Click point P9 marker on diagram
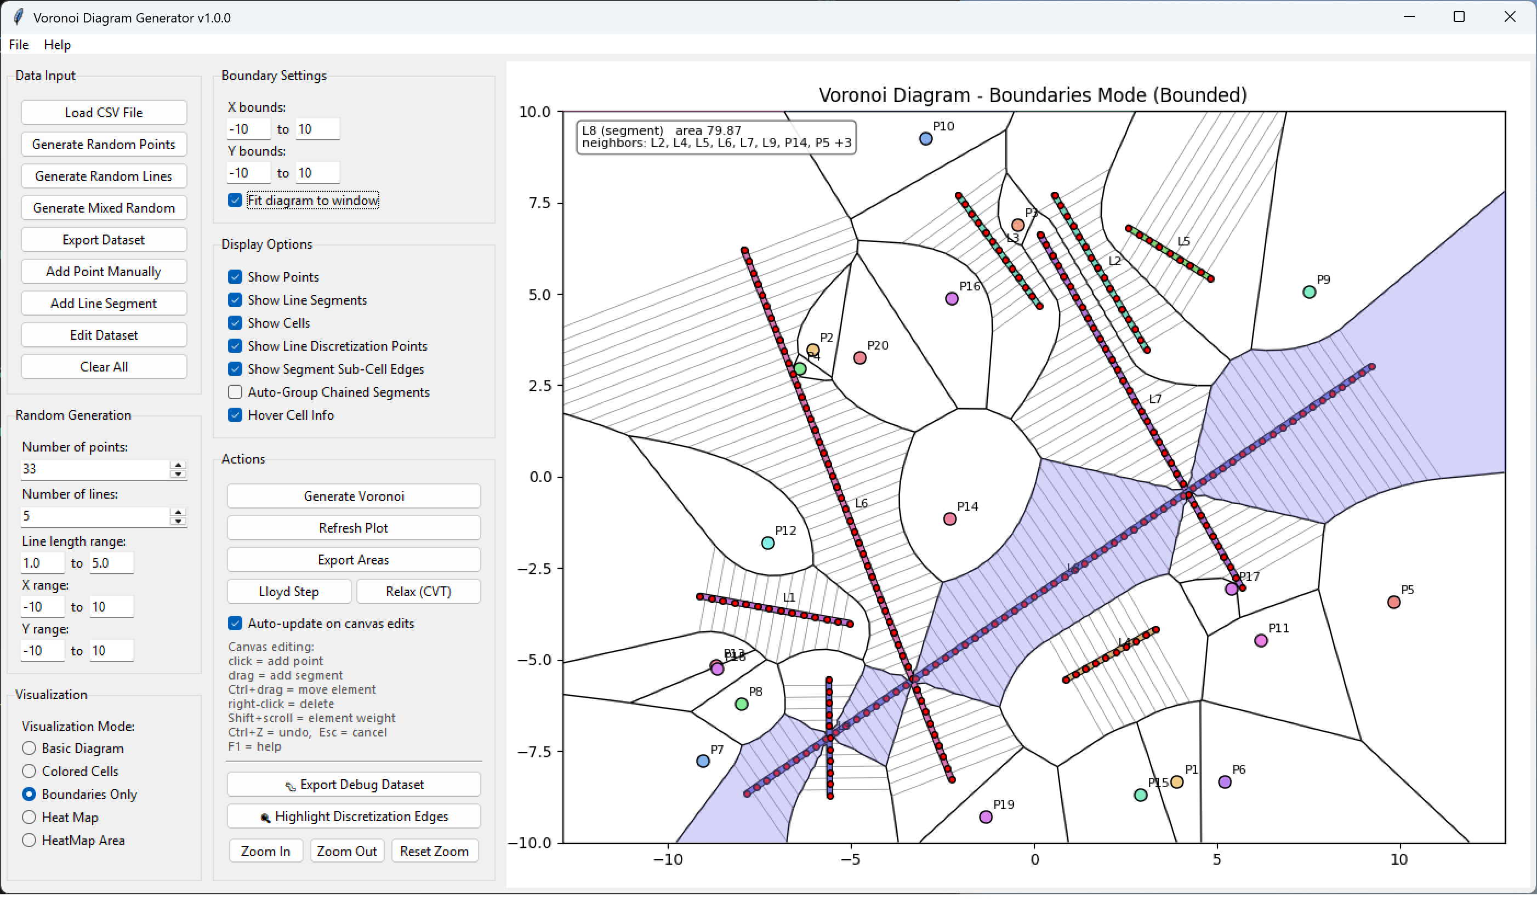Viewport: 1537px width, 908px height. 1309,292
